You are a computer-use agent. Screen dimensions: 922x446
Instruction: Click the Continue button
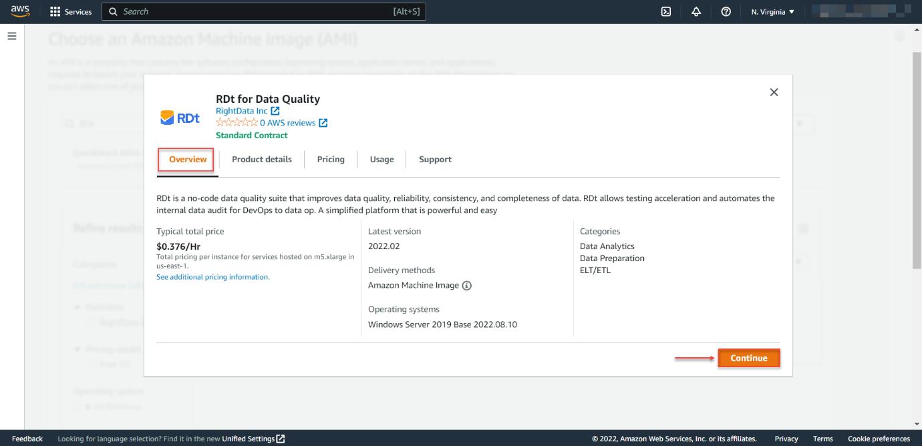pyautogui.click(x=749, y=358)
